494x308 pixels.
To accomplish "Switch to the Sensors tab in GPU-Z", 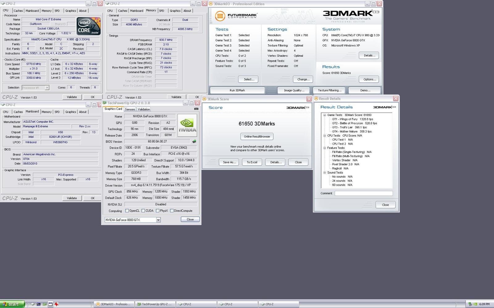I will click(130, 109).
